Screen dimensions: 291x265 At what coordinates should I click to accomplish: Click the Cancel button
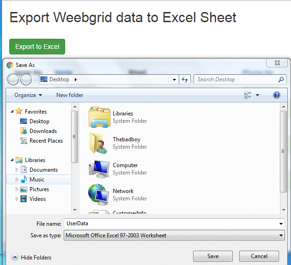259,256
